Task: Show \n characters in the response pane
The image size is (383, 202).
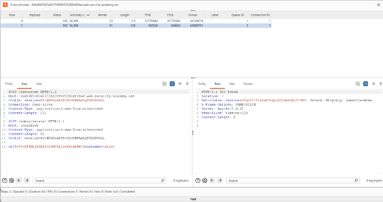Action: (373, 84)
